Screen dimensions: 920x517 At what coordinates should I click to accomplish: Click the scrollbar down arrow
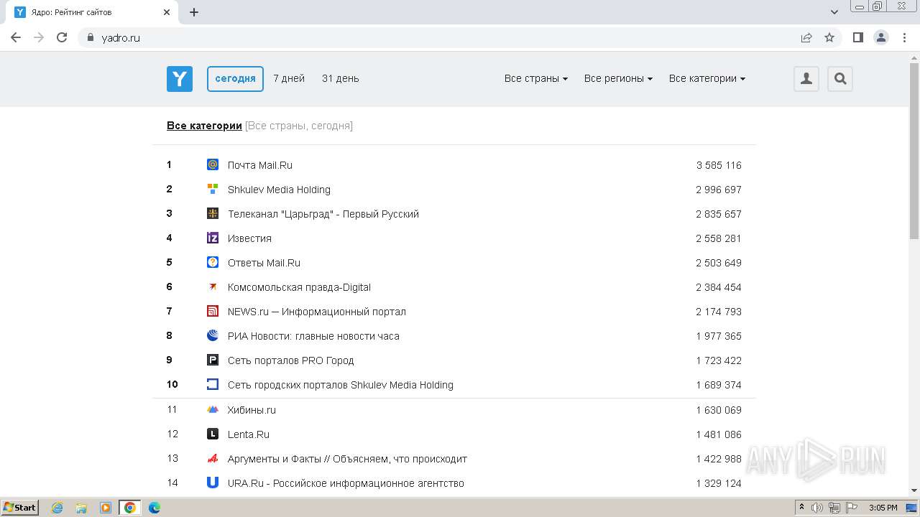[x=914, y=490]
